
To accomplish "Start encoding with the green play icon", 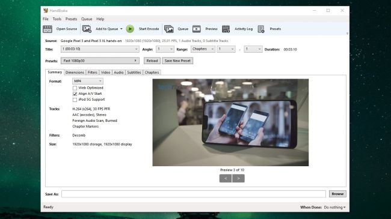I will (130, 29).
